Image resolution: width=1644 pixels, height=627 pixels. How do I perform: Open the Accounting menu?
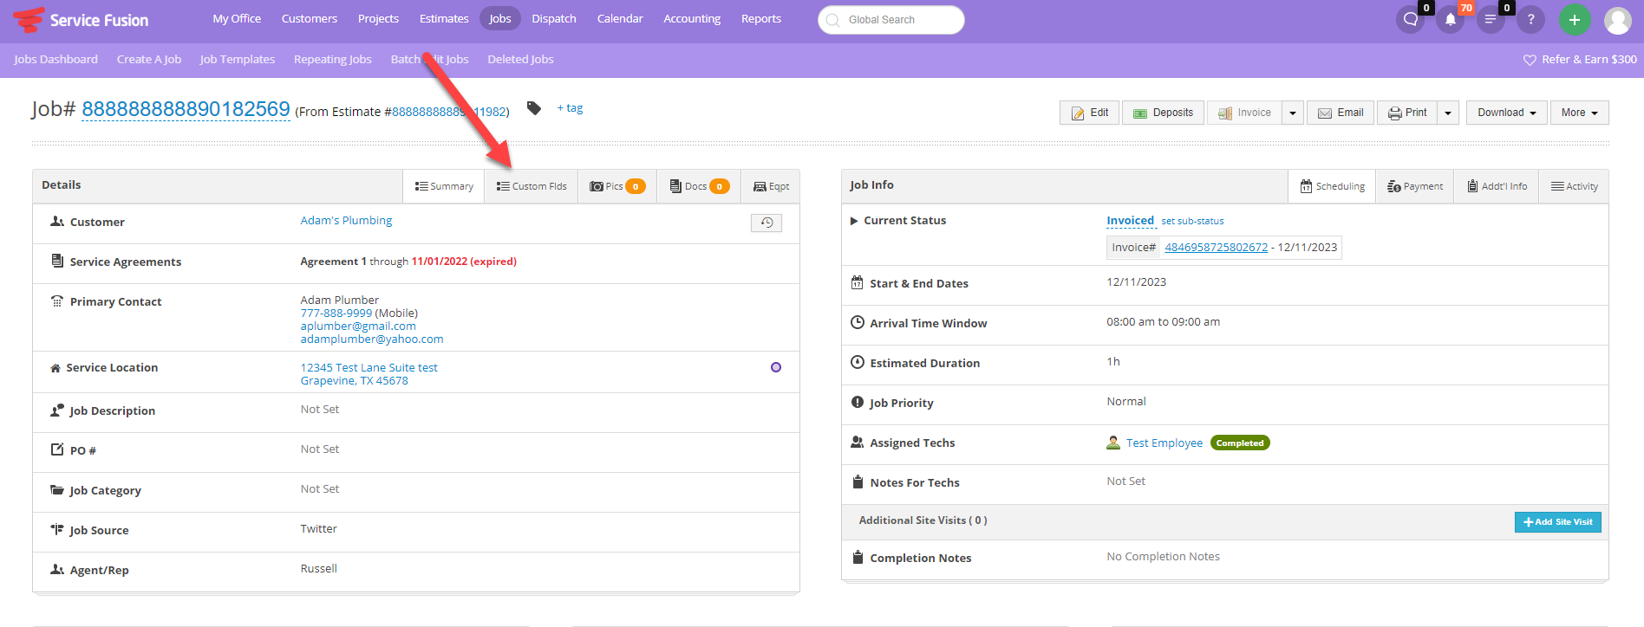tap(692, 19)
